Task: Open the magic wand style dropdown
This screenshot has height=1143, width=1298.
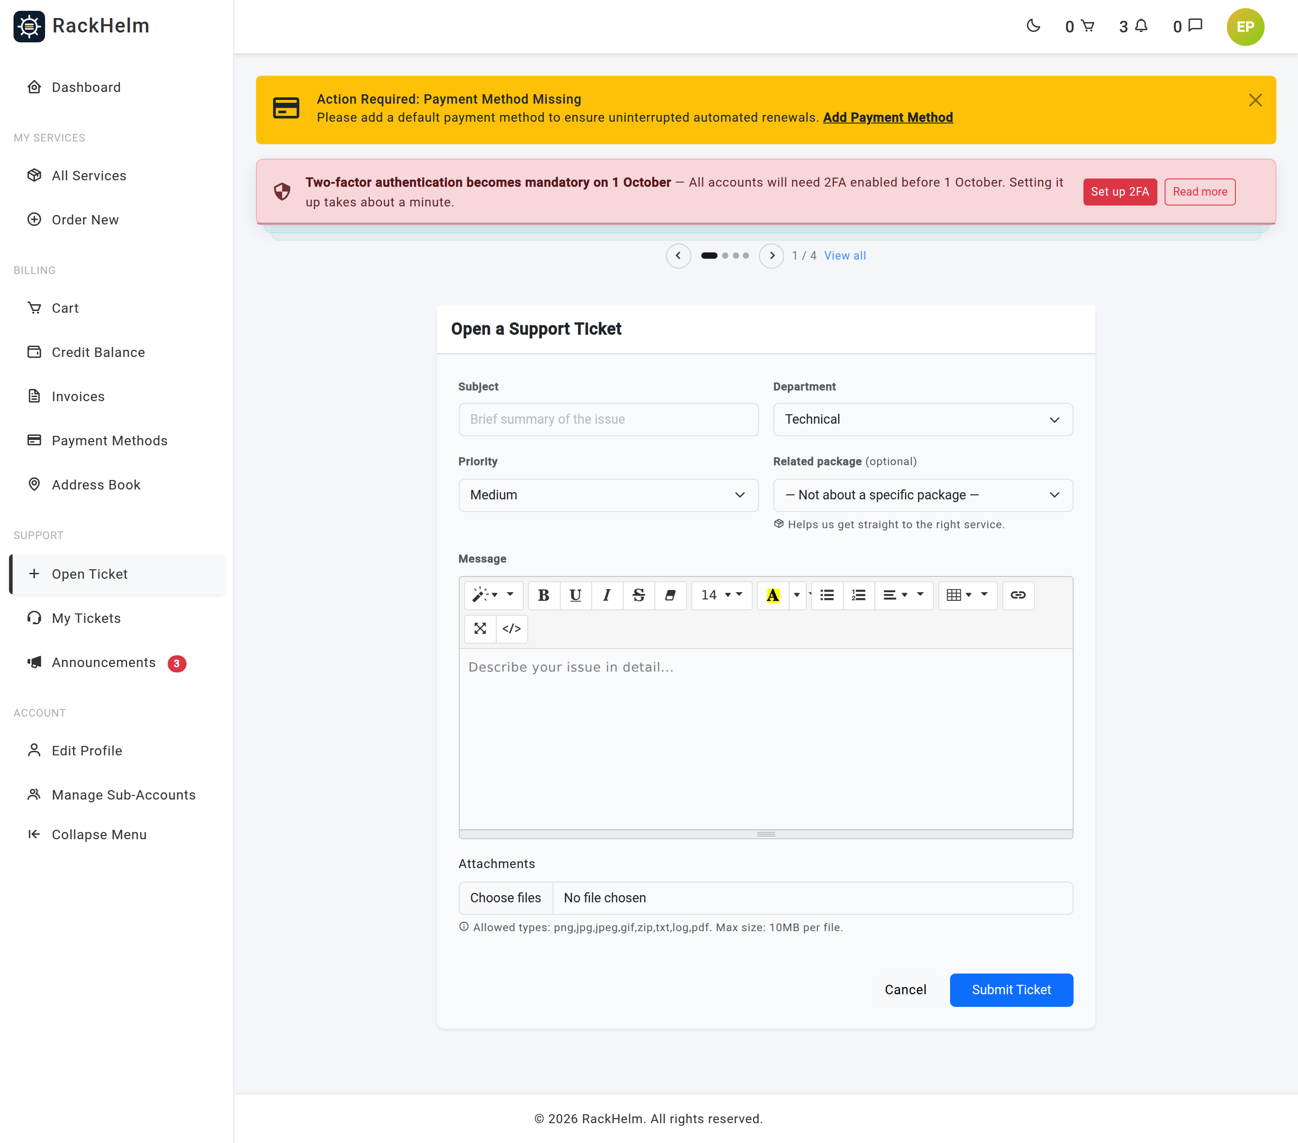Action: click(494, 596)
